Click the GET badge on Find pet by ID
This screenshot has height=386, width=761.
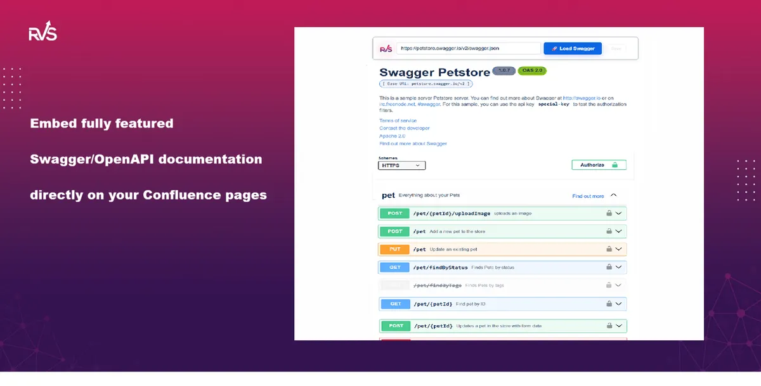pos(395,304)
